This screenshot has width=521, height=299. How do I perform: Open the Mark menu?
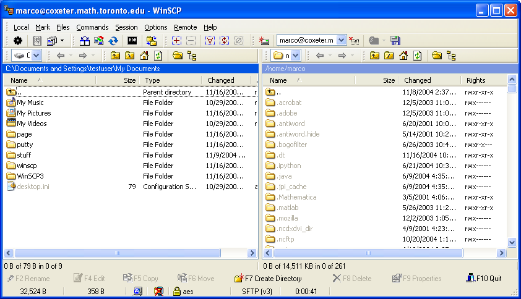tap(43, 27)
